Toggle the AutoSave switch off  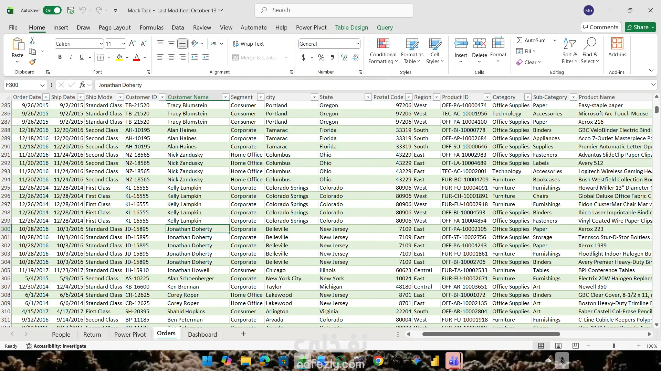pos(52,10)
